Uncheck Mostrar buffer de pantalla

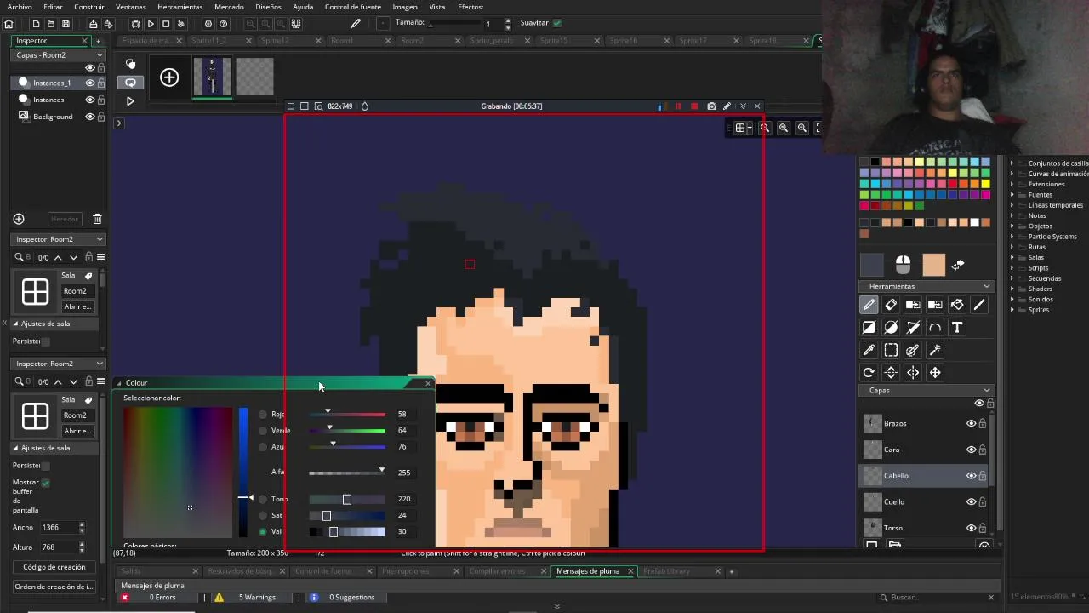[45, 483]
